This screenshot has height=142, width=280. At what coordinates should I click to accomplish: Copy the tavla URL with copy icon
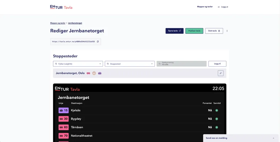click(98, 41)
